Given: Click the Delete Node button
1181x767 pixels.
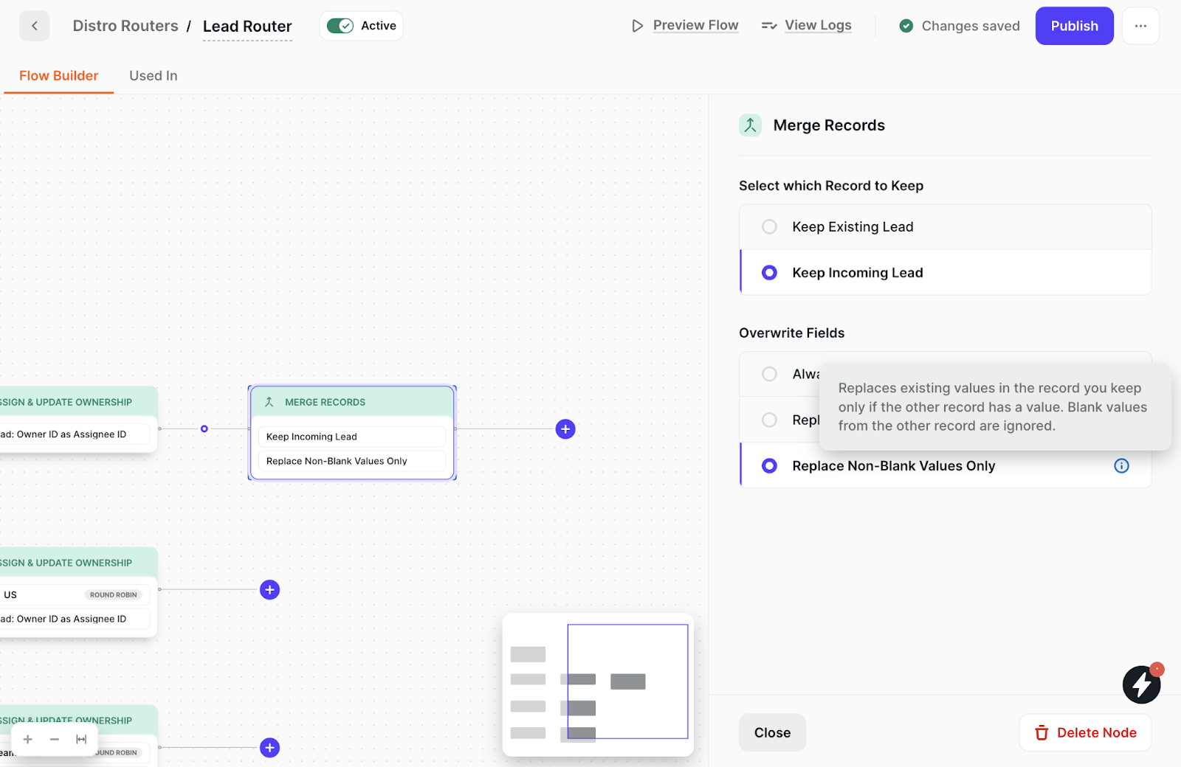Looking at the screenshot, I should [x=1085, y=732].
